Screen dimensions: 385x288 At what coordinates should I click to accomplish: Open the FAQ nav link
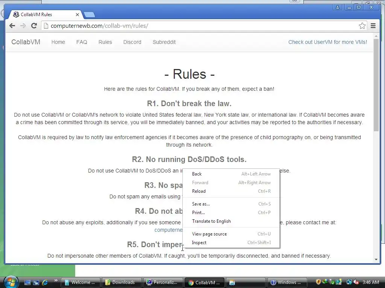(x=82, y=42)
